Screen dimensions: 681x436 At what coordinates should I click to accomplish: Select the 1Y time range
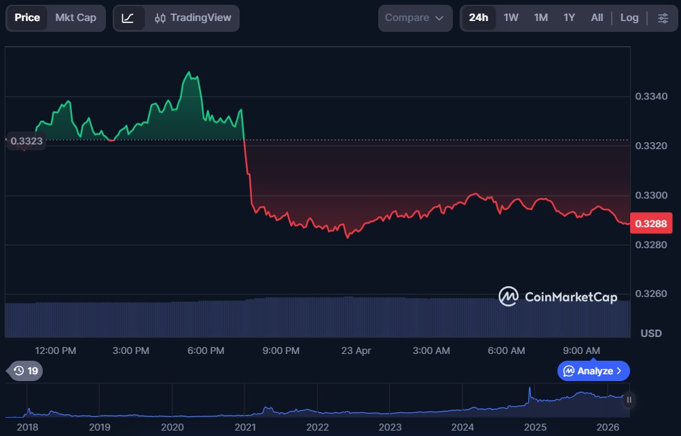[x=569, y=18]
